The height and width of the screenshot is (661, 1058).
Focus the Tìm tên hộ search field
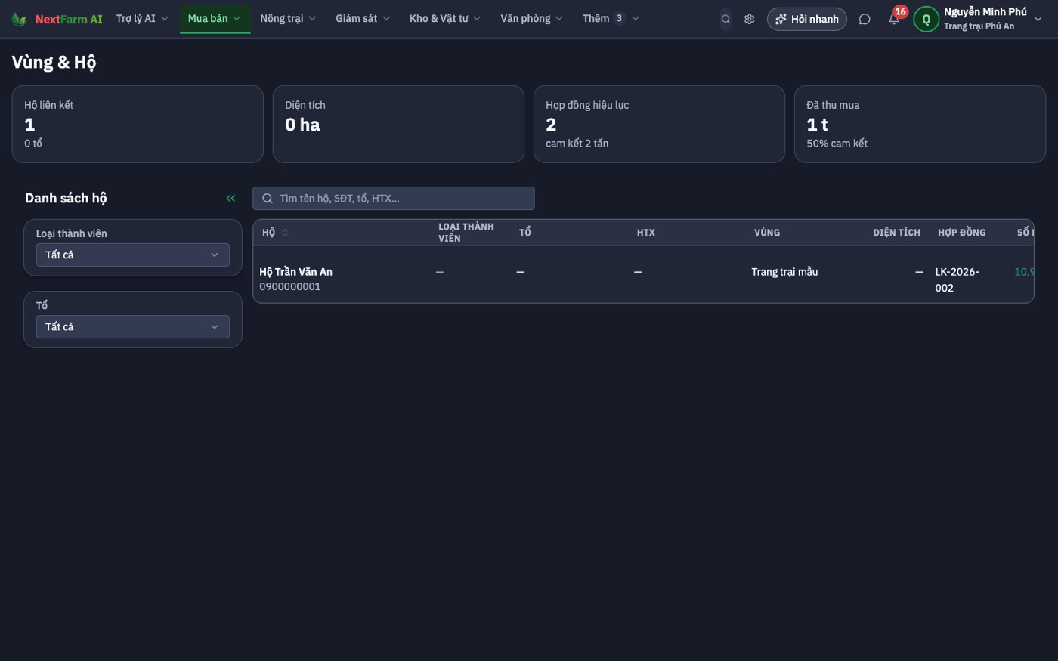394,198
